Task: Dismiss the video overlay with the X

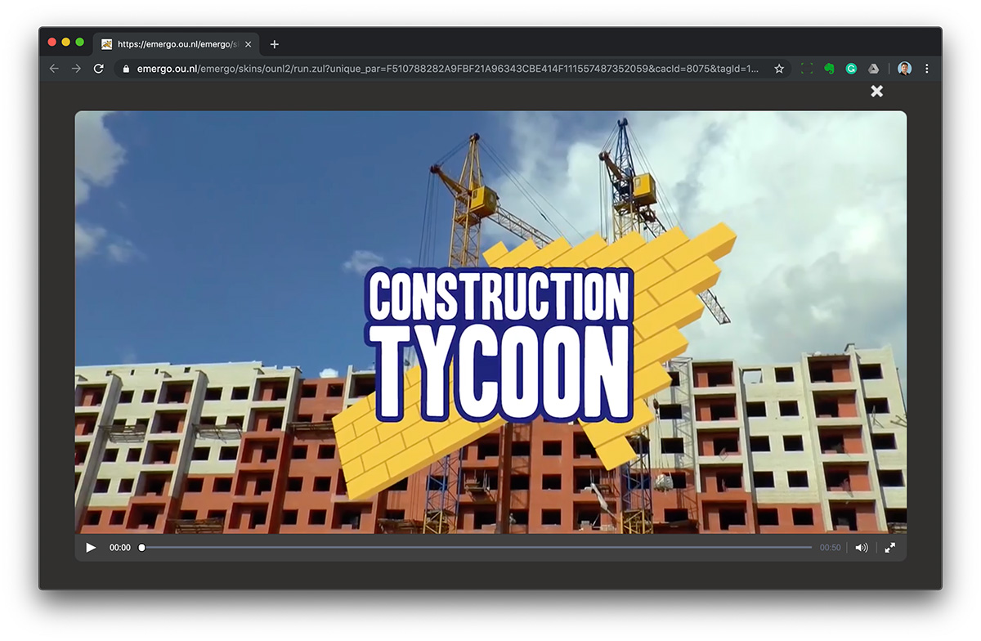Action: click(876, 91)
